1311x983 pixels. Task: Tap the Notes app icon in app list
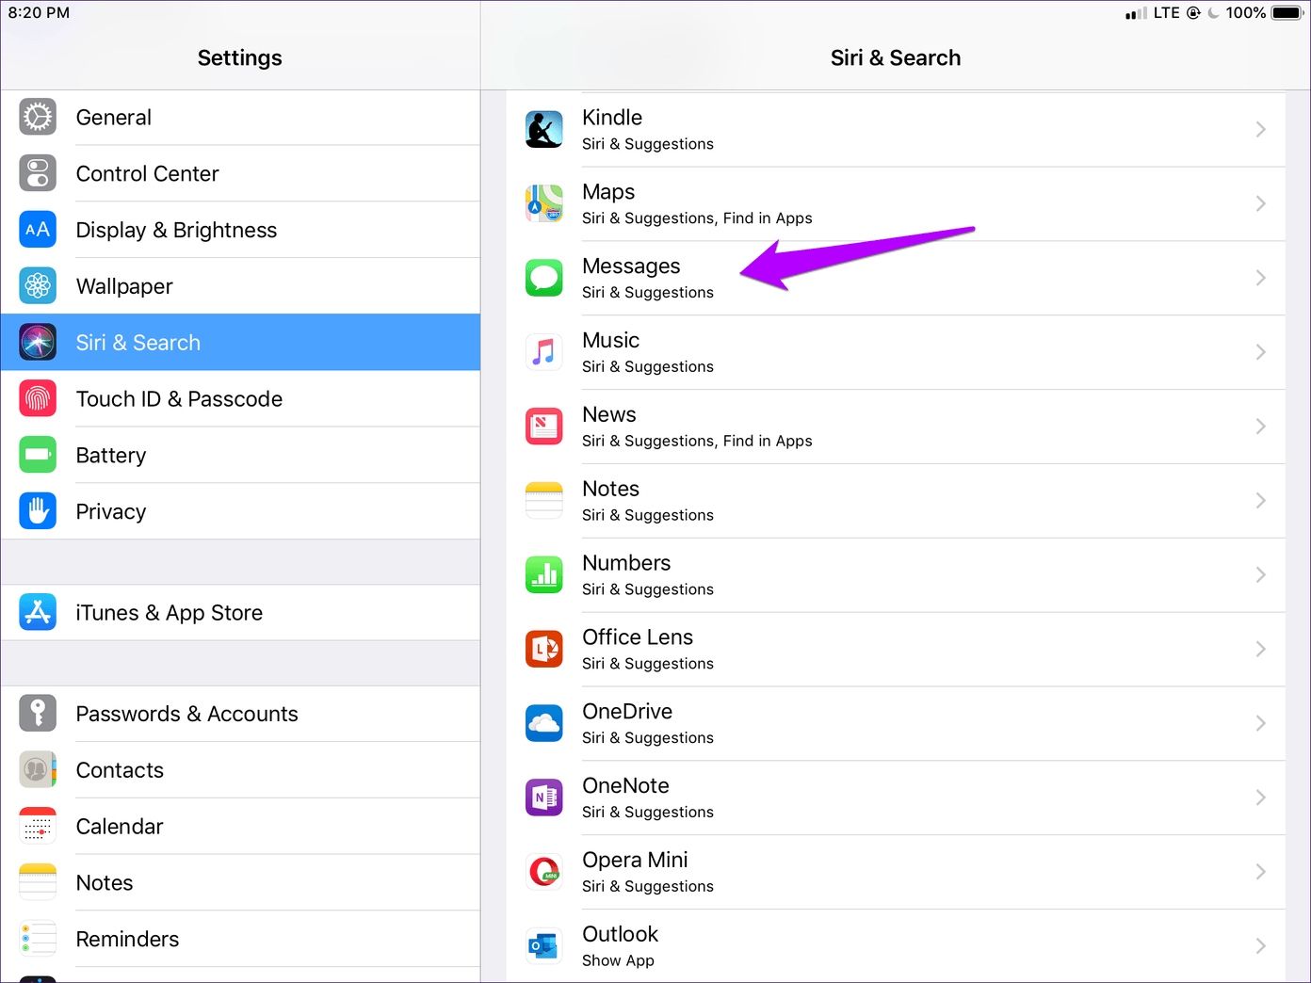(544, 501)
